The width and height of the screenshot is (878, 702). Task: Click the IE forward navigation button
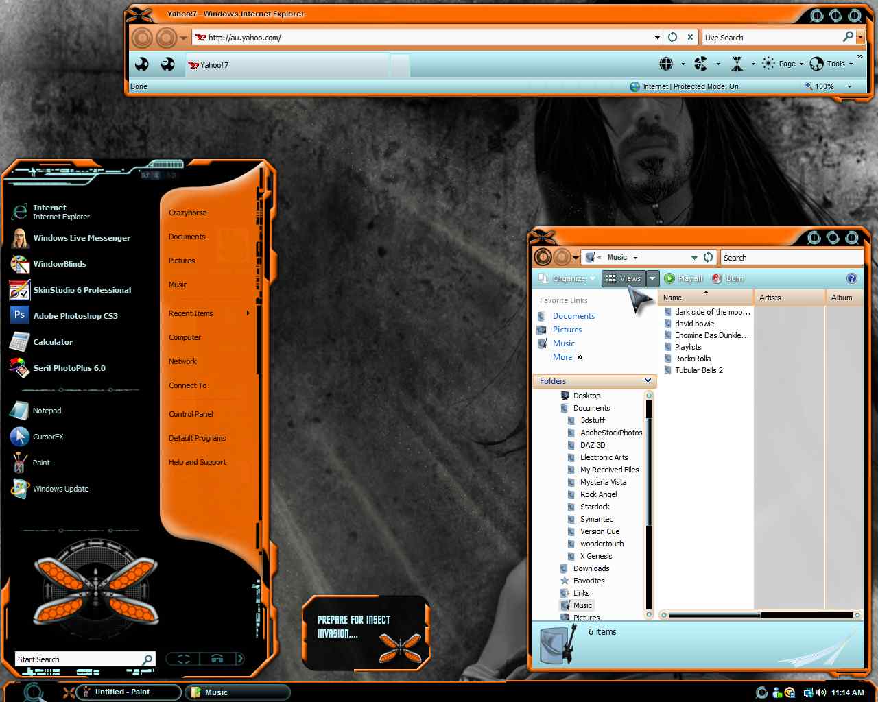[x=167, y=38]
